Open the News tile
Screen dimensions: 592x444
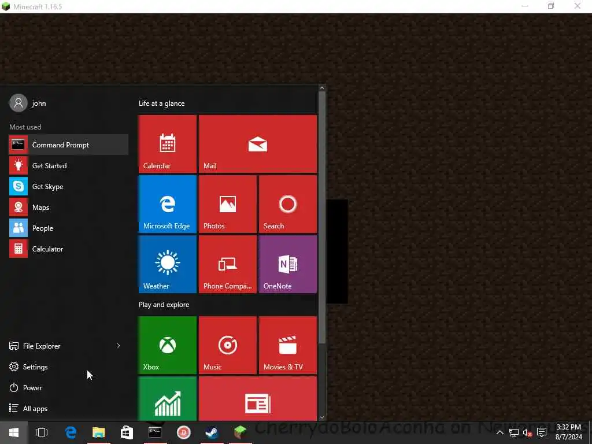[257, 398]
